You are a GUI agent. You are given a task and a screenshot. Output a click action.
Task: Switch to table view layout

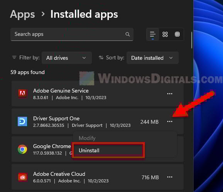(177, 34)
